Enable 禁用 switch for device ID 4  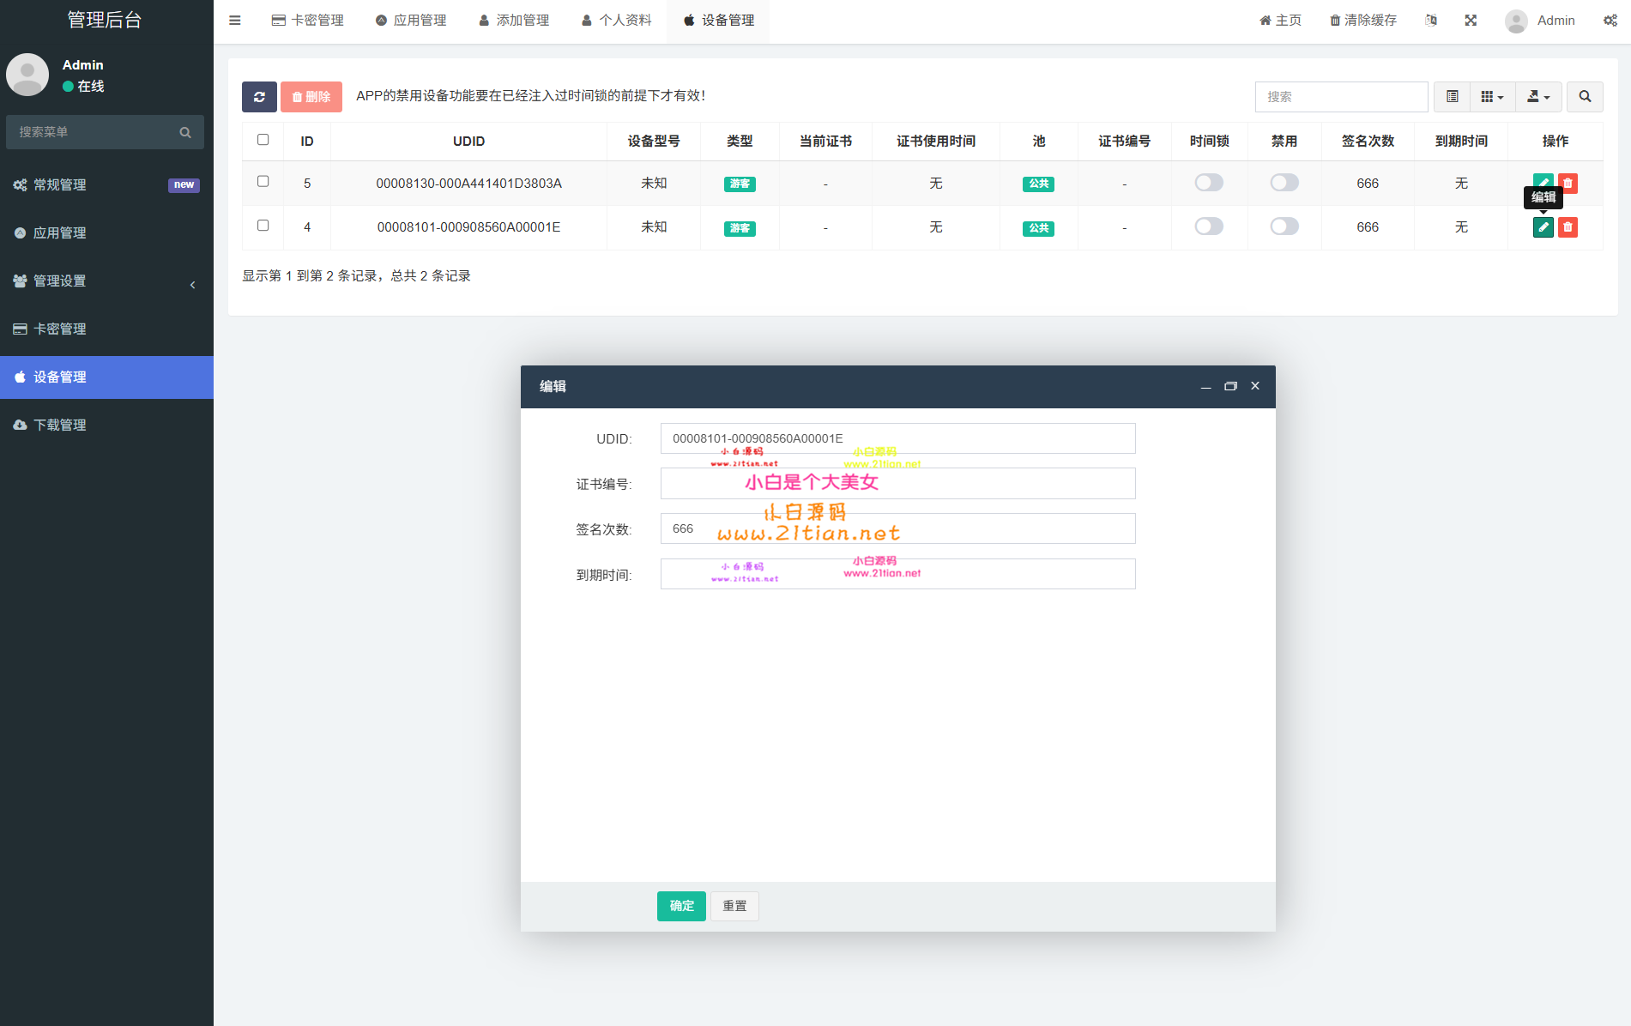point(1284,226)
